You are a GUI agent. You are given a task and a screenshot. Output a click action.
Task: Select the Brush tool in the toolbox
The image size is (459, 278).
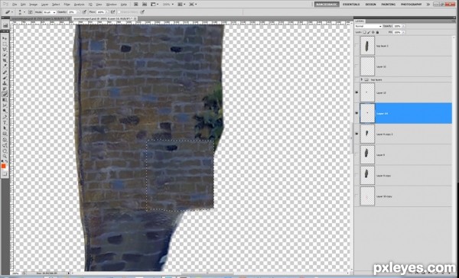pyautogui.click(x=5, y=78)
